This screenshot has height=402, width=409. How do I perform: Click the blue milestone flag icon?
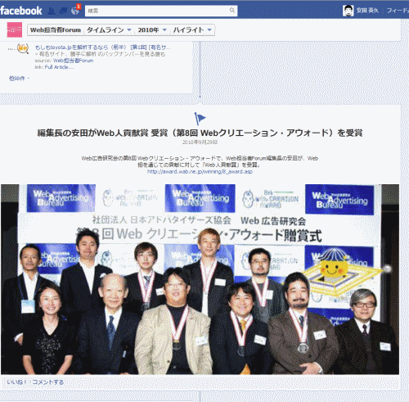200,119
